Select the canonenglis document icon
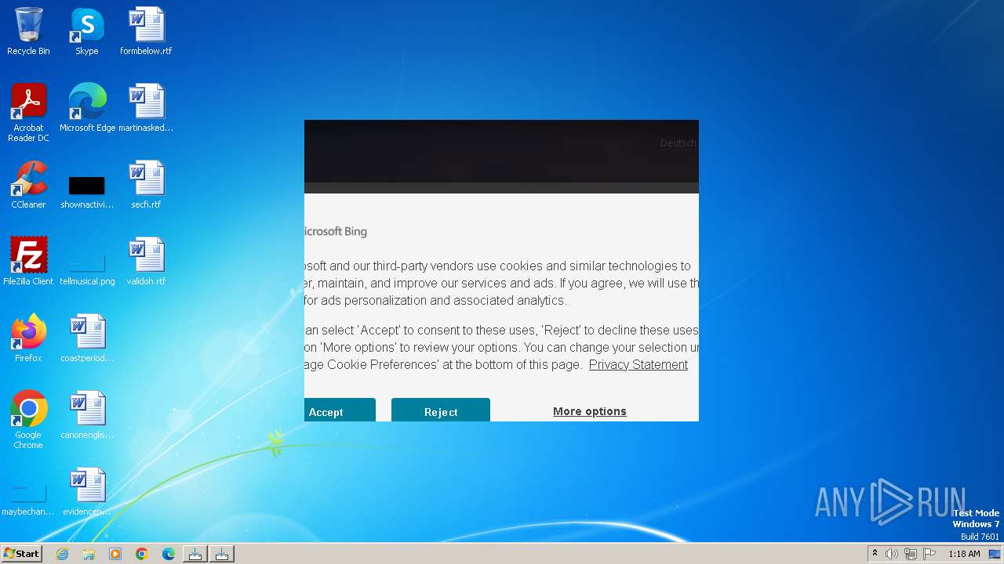This screenshot has height=564, width=1004. tap(87, 415)
